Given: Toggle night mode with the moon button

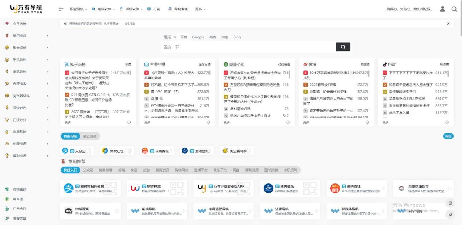Looking at the screenshot, I should tap(450, 214).
